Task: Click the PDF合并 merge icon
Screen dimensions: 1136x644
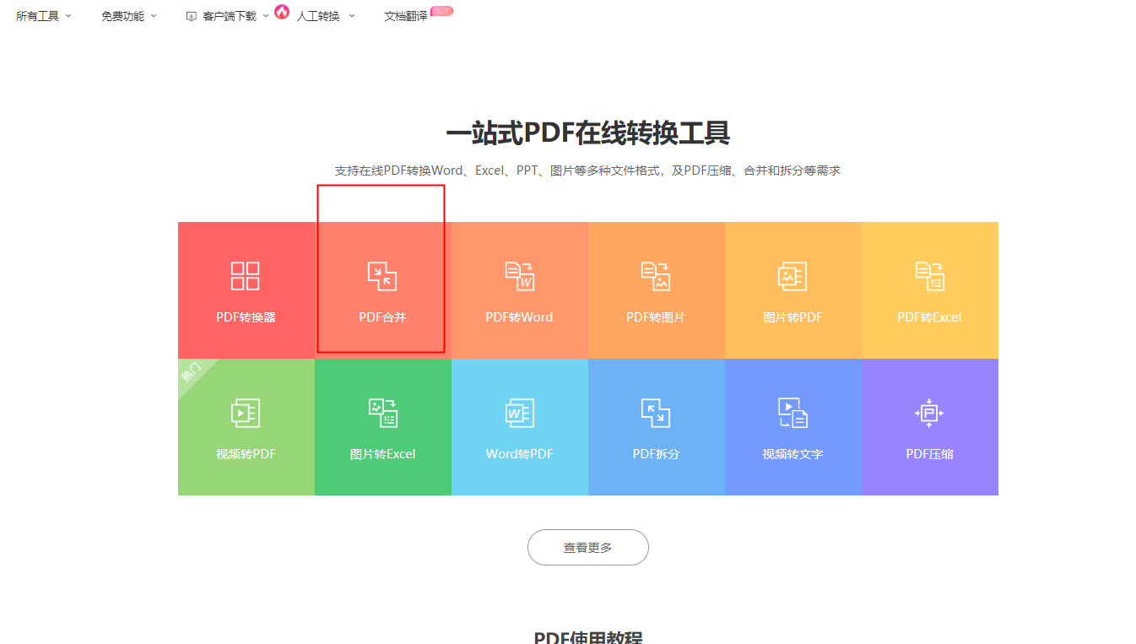Action: (x=382, y=276)
